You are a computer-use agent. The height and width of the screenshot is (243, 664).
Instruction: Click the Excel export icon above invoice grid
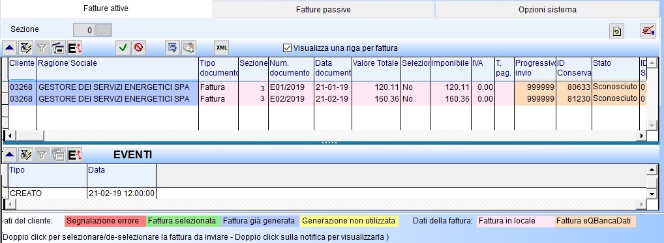(x=74, y=48)
